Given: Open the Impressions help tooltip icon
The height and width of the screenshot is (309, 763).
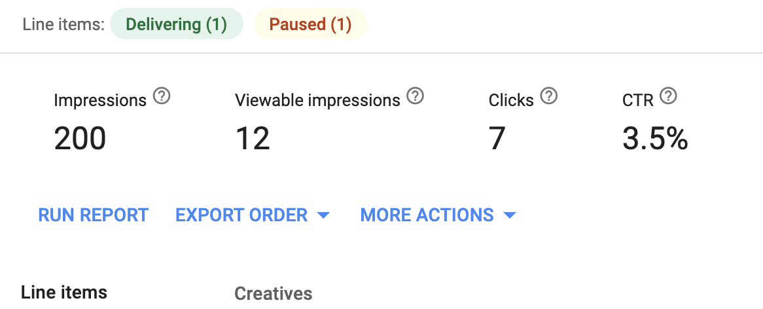Looking at the screenshot, I should coord(162,96).
